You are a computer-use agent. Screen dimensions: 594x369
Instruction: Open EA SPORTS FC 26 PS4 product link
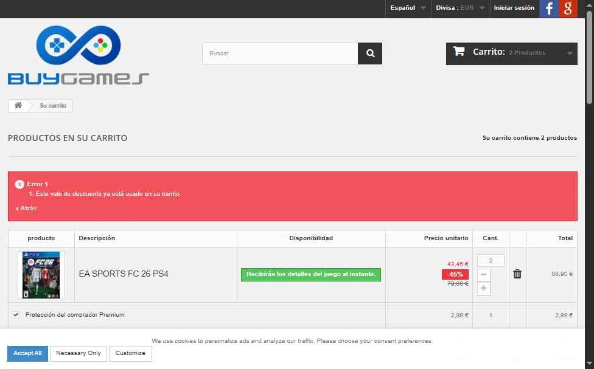124,274
